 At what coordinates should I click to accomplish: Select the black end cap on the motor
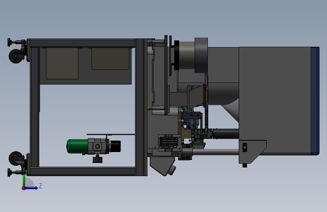(x=115, y=146)
